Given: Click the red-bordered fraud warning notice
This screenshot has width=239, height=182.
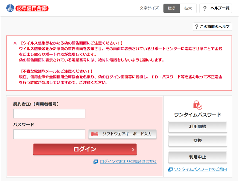Looking at the screenshot, I should pyautogui.click(x=119, y=63).
